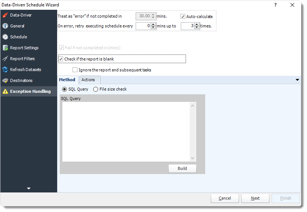Screen dimensions: 307x212
Task: Go to the Destinations section
Action: 29,80
